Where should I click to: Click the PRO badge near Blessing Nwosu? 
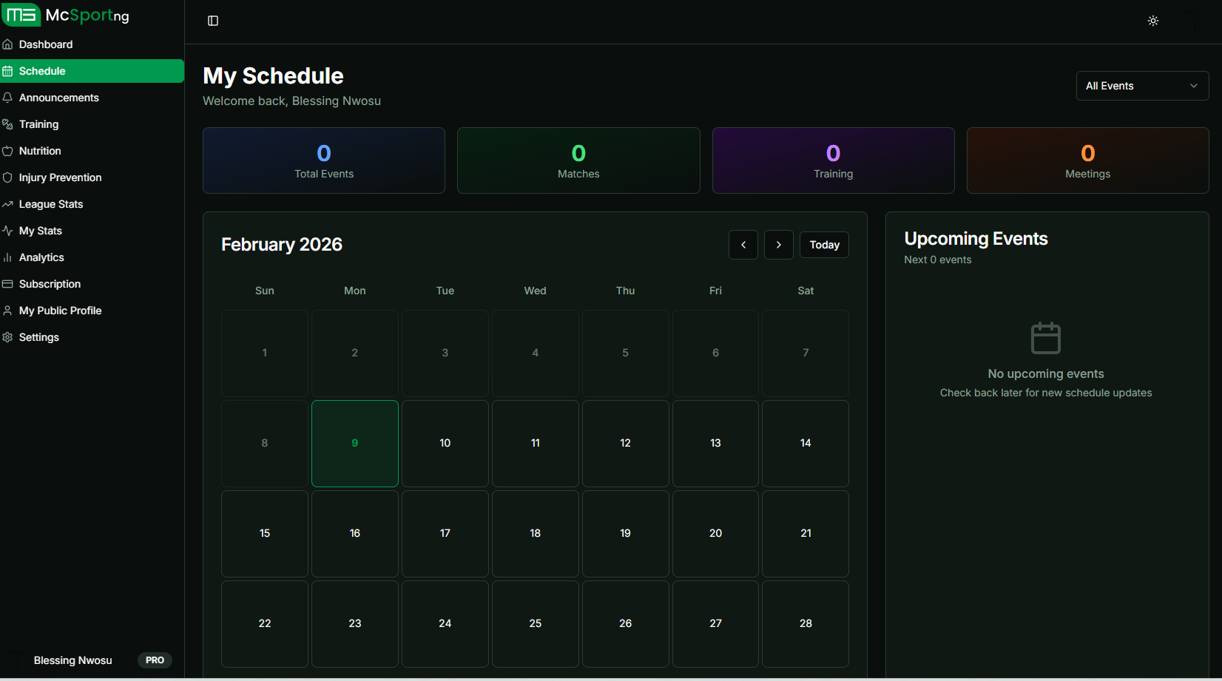tap(155, 660)
